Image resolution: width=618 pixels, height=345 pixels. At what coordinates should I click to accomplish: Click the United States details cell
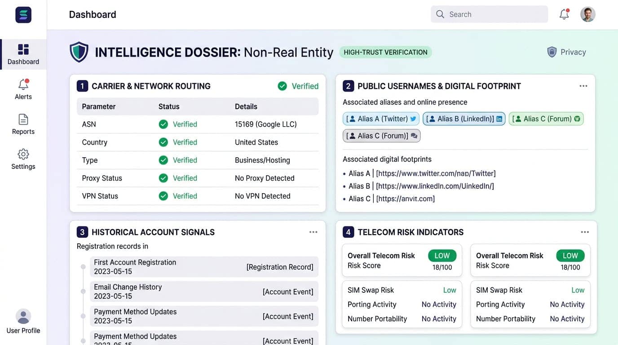(x=256, y=142)
